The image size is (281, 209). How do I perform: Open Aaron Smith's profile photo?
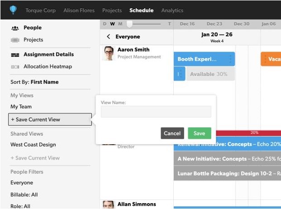tap(109, 53)
